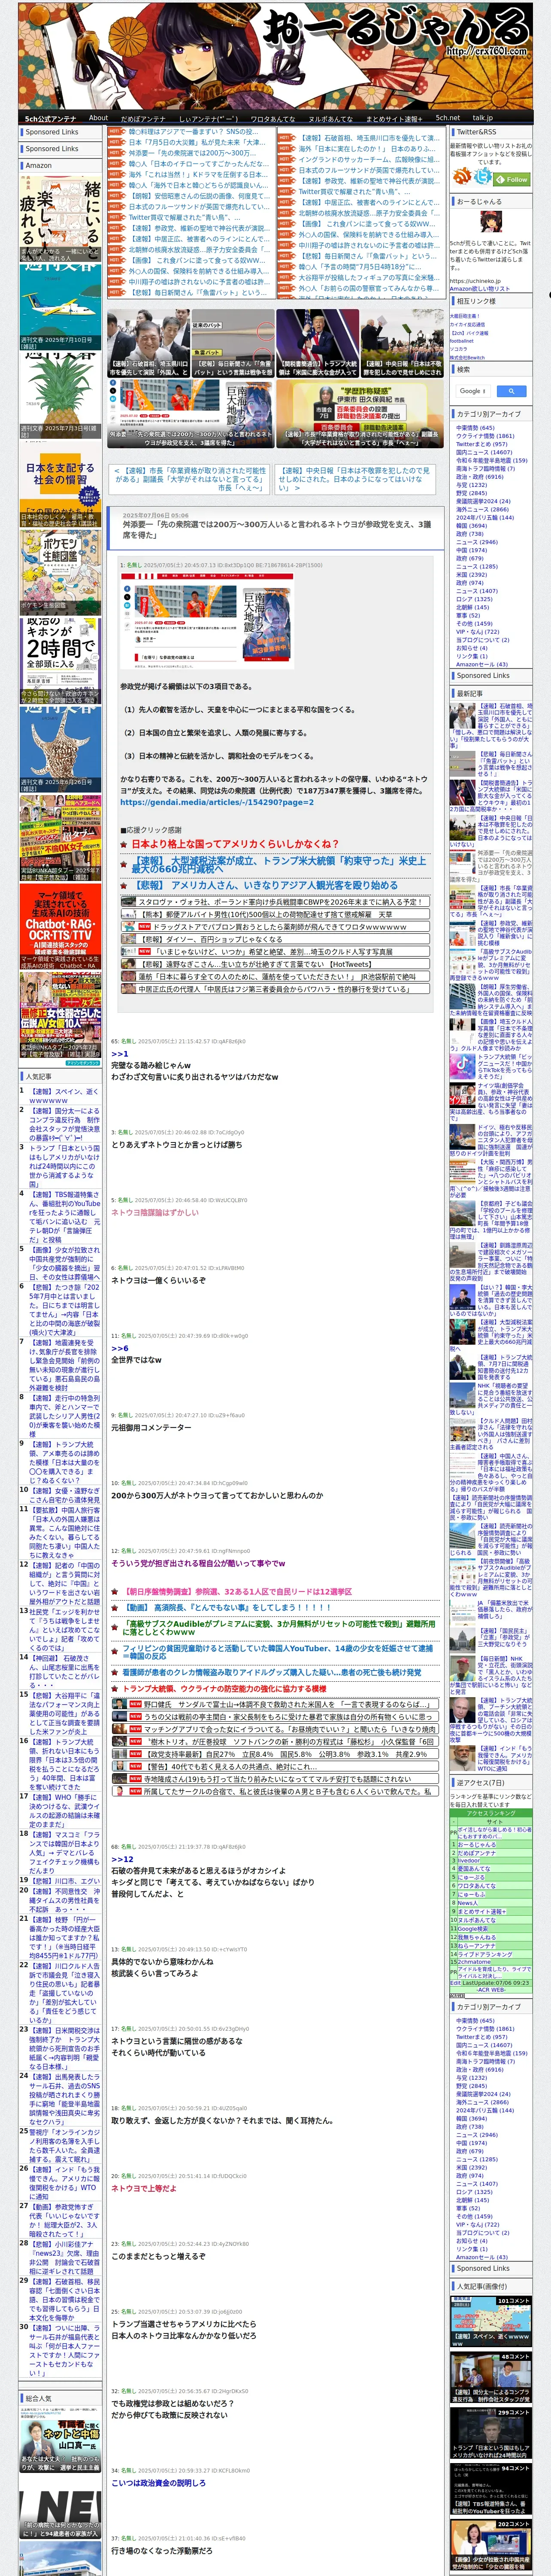This screenshot has width=551, height=2576.
Task: Open category 国内ニュース (14607)
Action: coord(484,452)
